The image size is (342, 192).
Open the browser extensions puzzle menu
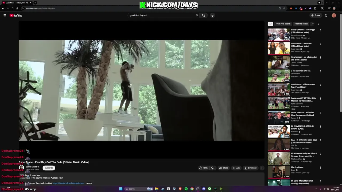[x=315, y=8]
